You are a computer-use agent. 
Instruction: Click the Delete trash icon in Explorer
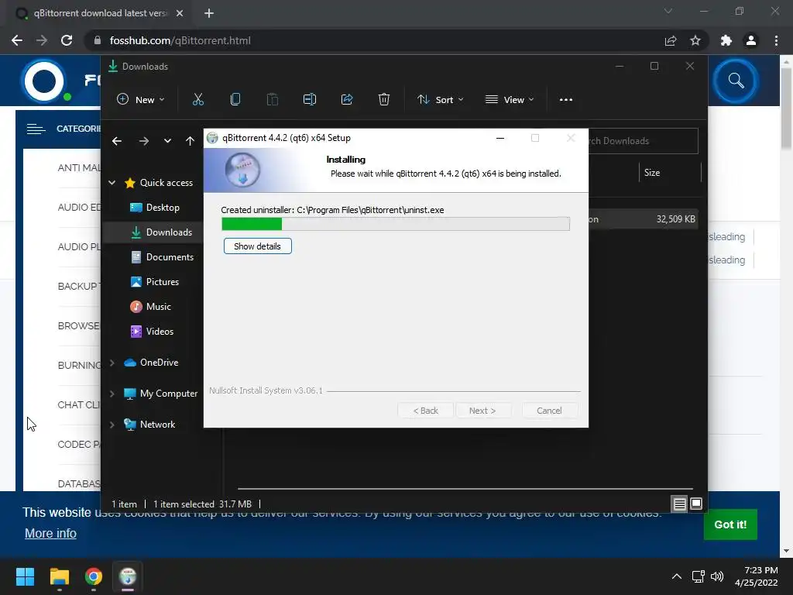tap(384, 100)
